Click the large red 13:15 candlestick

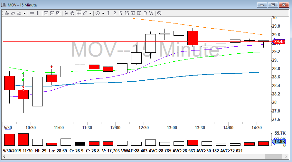[193, 38]
